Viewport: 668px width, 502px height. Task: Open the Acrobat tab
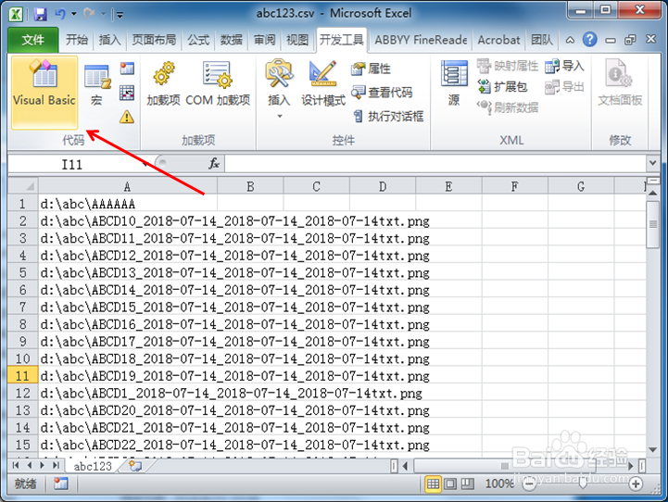coord(498,40)
